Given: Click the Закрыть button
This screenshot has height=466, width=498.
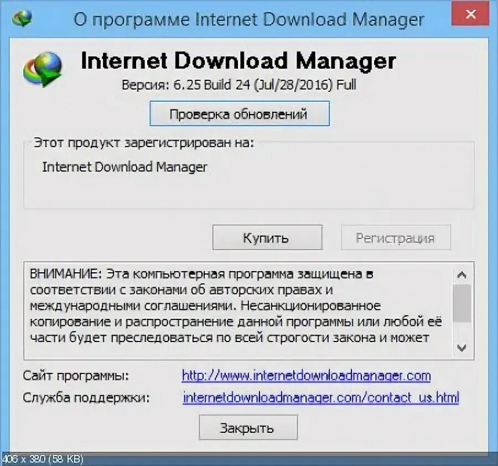Looking at the screenshot, I should tap(248, 427).
